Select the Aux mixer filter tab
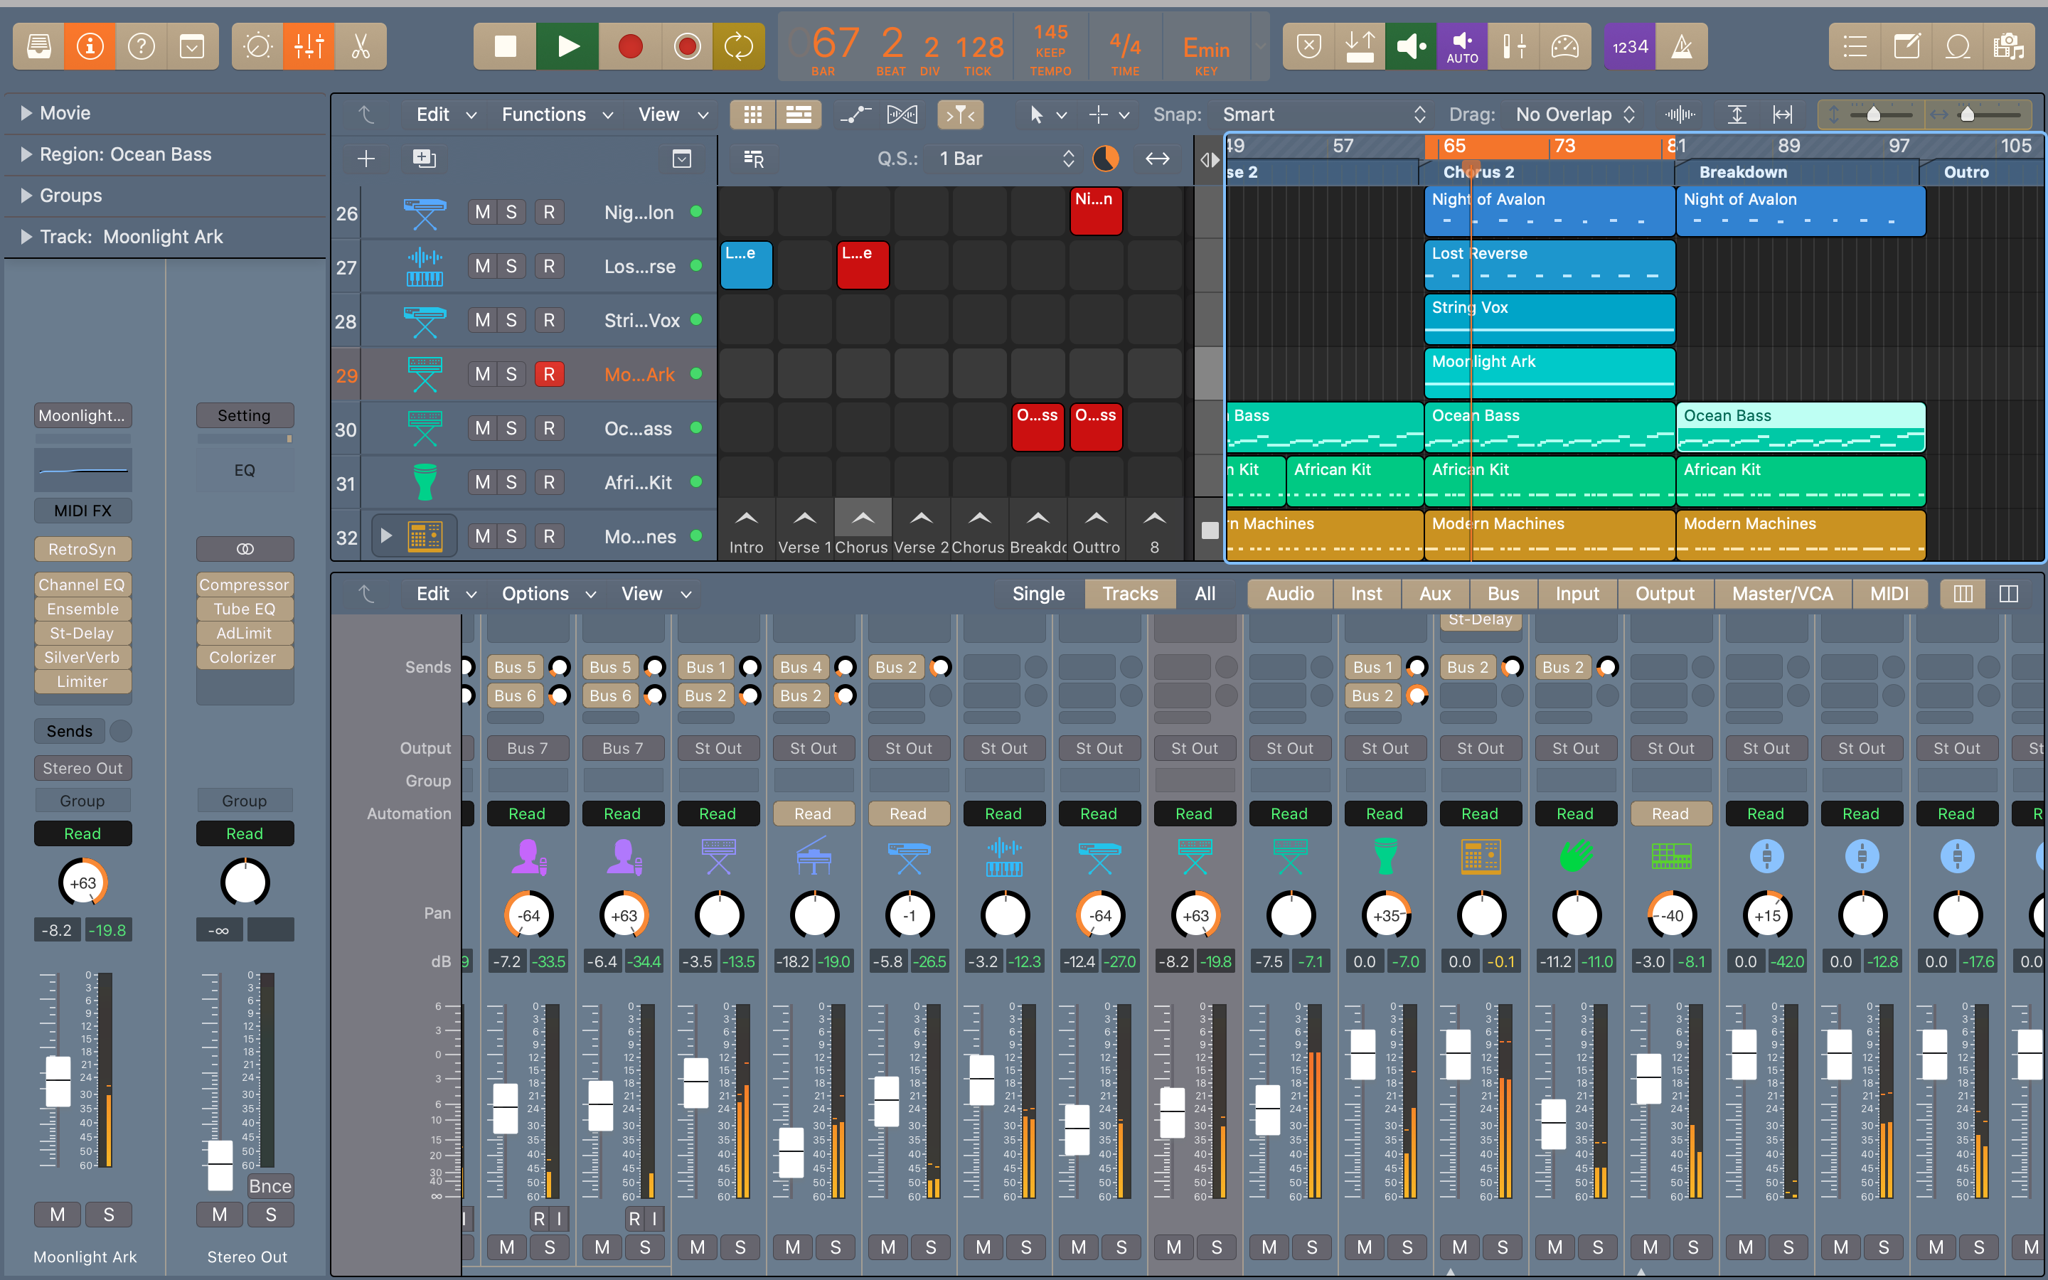This screenshot has height=1280, width=2048. pyautogui.click(x=1434, y=594)
